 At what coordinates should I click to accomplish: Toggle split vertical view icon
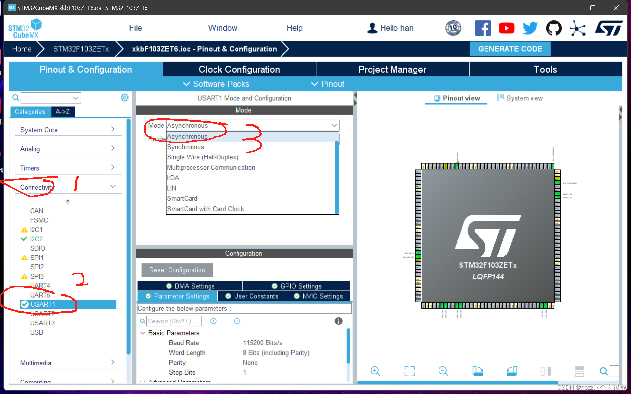(x=546, y=371)
